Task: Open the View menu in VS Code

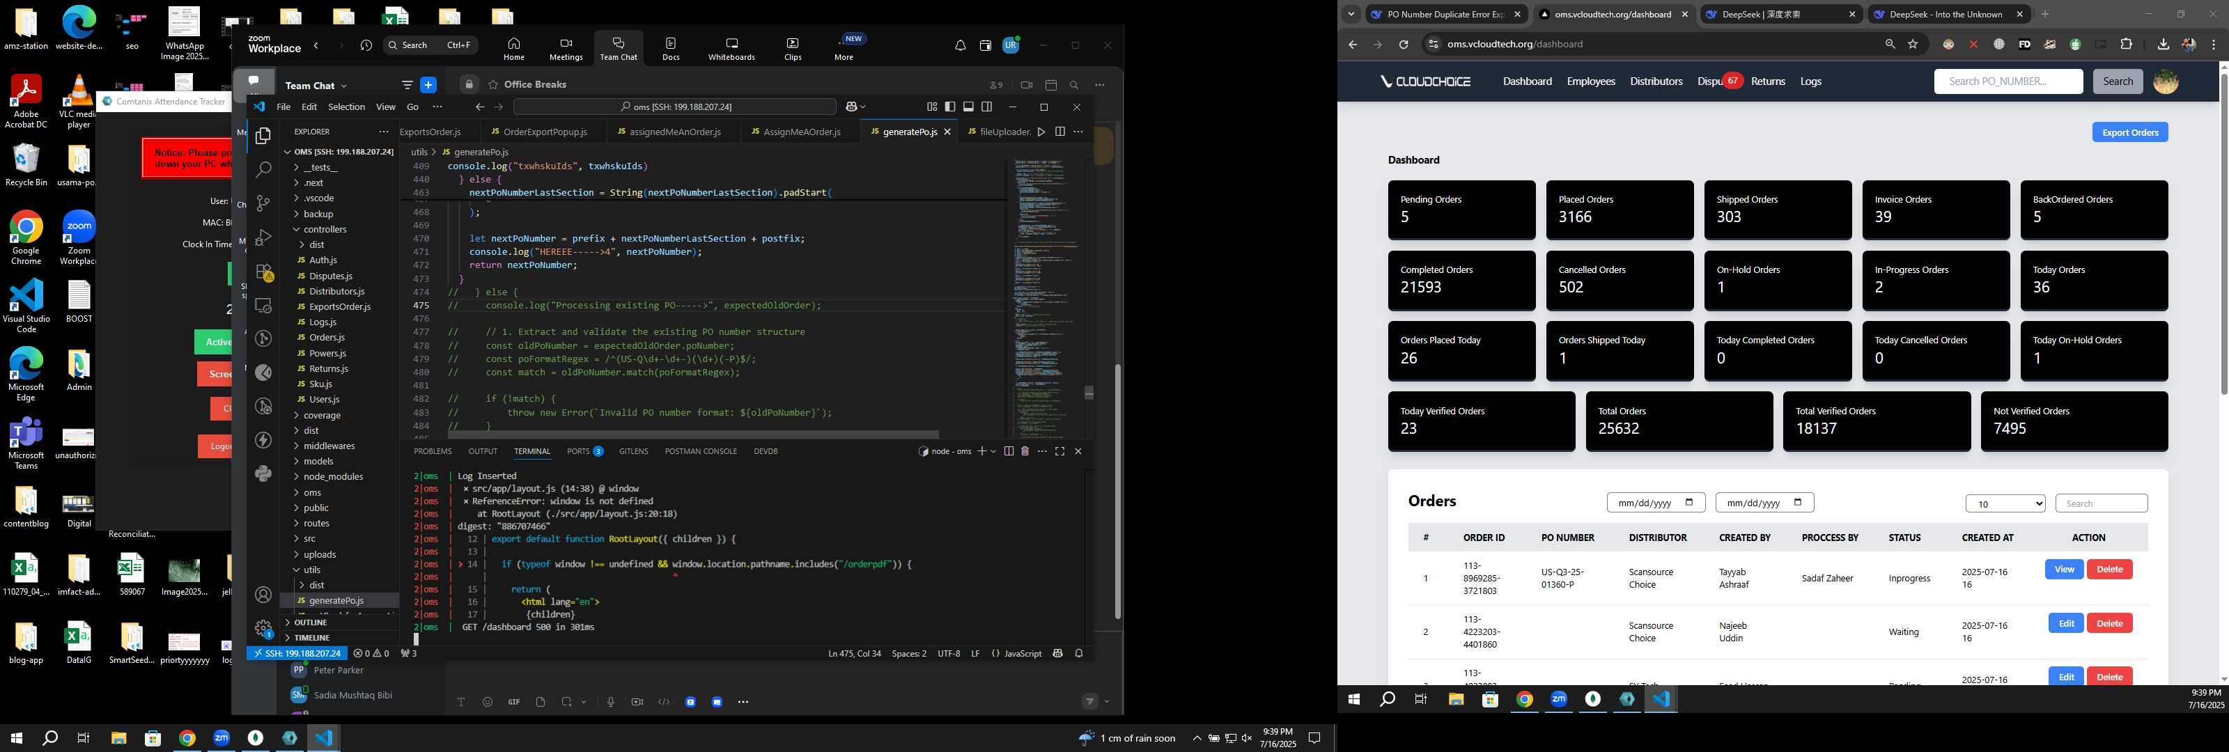Action: (x=385, y=107)
